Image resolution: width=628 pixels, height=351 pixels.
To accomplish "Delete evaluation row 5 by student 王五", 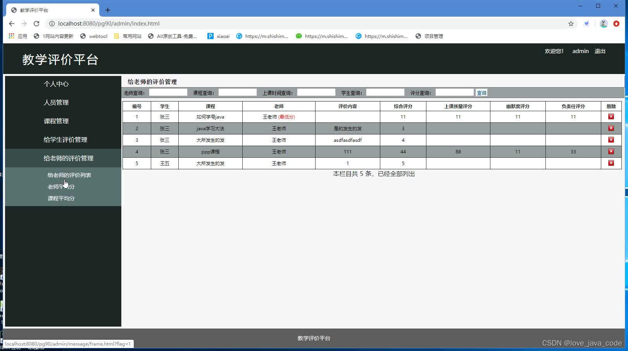I will 611,163.
